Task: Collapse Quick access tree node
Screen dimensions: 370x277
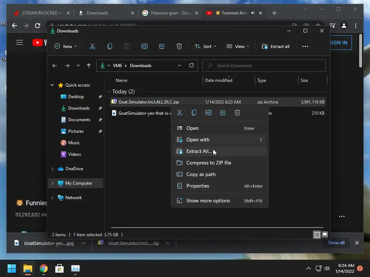Action: (52, 85)
